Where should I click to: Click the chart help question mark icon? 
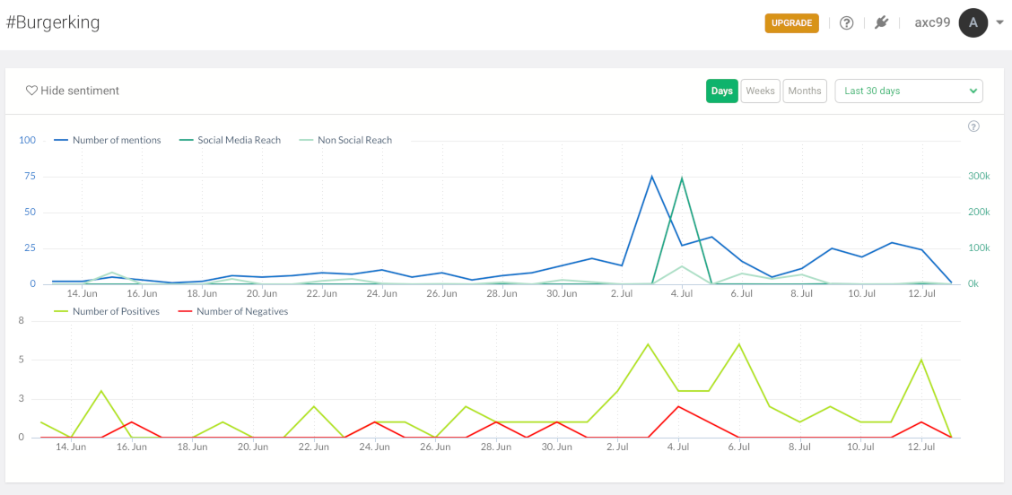click(x=974, y=126)
